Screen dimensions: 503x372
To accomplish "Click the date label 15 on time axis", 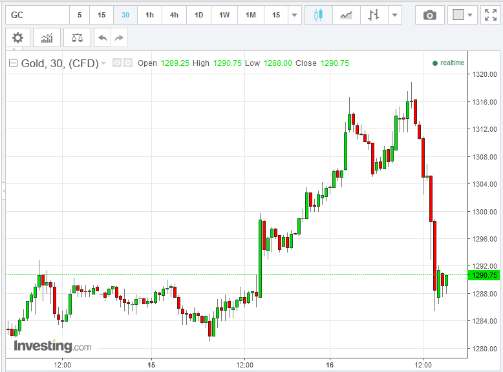I will (151, 365).
